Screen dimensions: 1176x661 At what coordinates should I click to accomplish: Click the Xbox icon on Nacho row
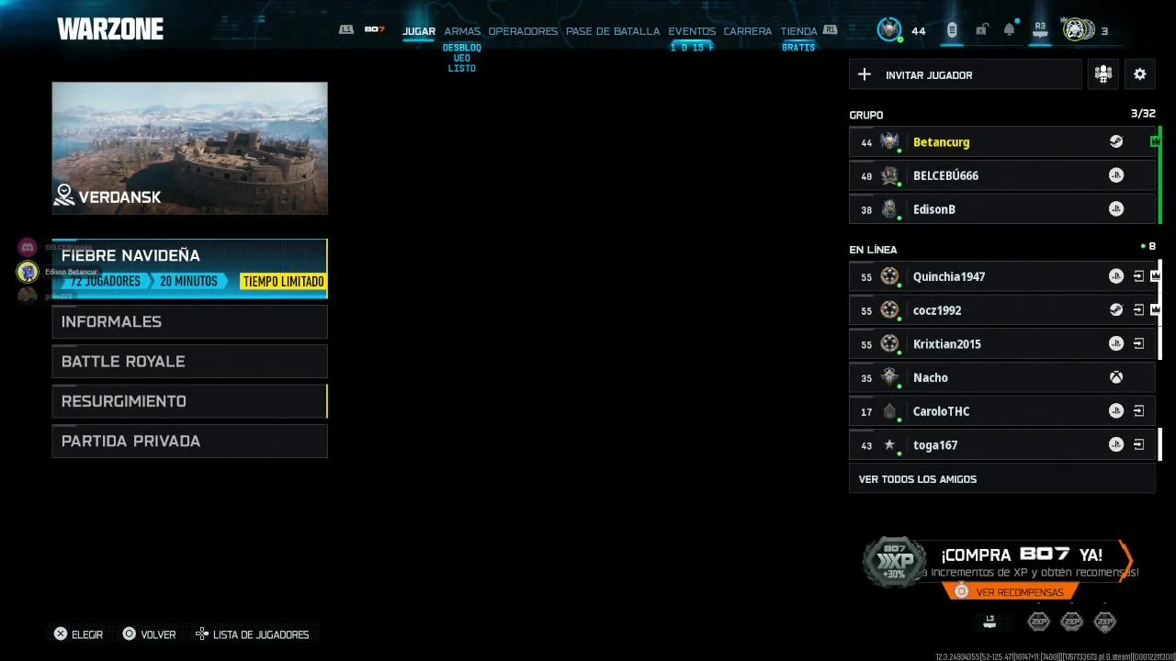coord(1115,377)
